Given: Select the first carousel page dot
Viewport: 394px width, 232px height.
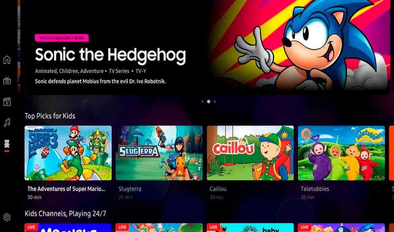Looking at the screenshot, I should pos(203,101).
